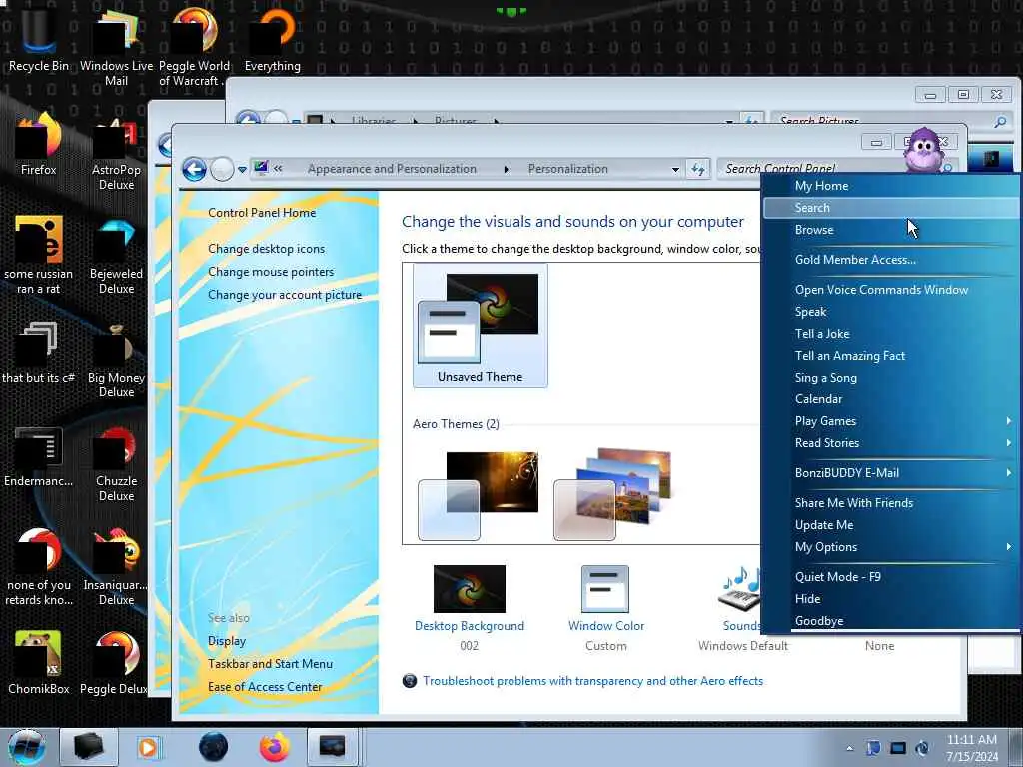The image size is (1023, 767).
Task: Open Taskbar and Start Menu link
Action: pos(270,664)
